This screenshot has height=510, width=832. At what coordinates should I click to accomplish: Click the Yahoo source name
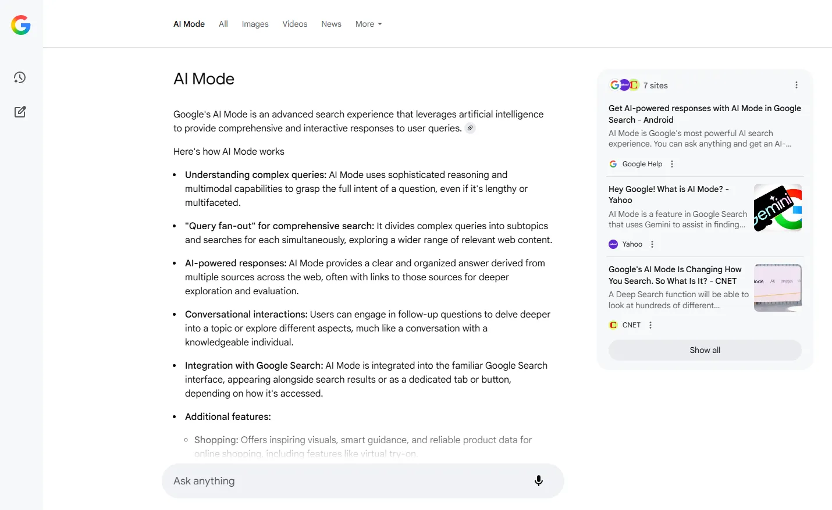[632, 244]
